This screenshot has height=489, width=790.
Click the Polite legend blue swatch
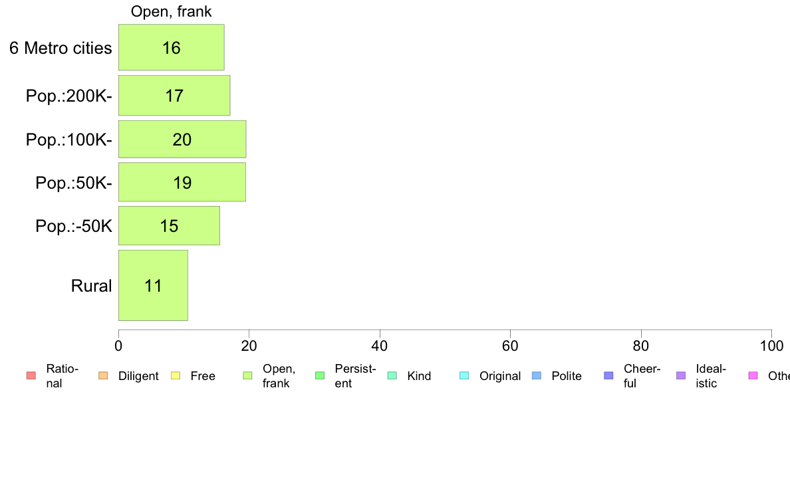tap(537, 375)
